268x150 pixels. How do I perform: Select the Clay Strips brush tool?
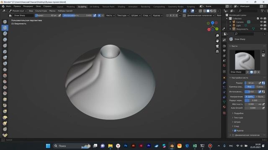click(x=5, y=40)
